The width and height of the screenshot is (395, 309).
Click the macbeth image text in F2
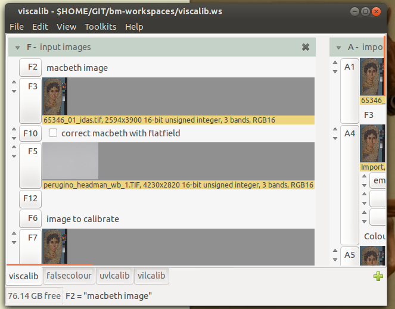pyautogui.click(x=77, y=68)
